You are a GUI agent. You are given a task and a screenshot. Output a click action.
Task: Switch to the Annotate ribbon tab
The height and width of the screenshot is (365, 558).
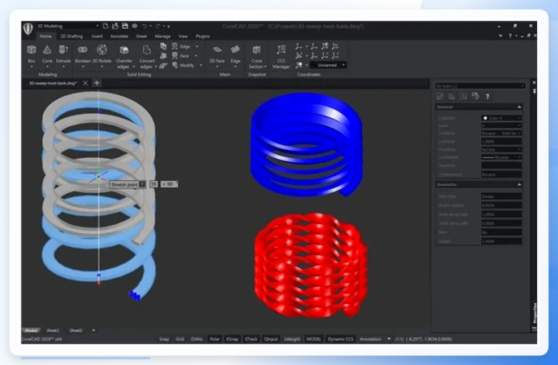119,36
